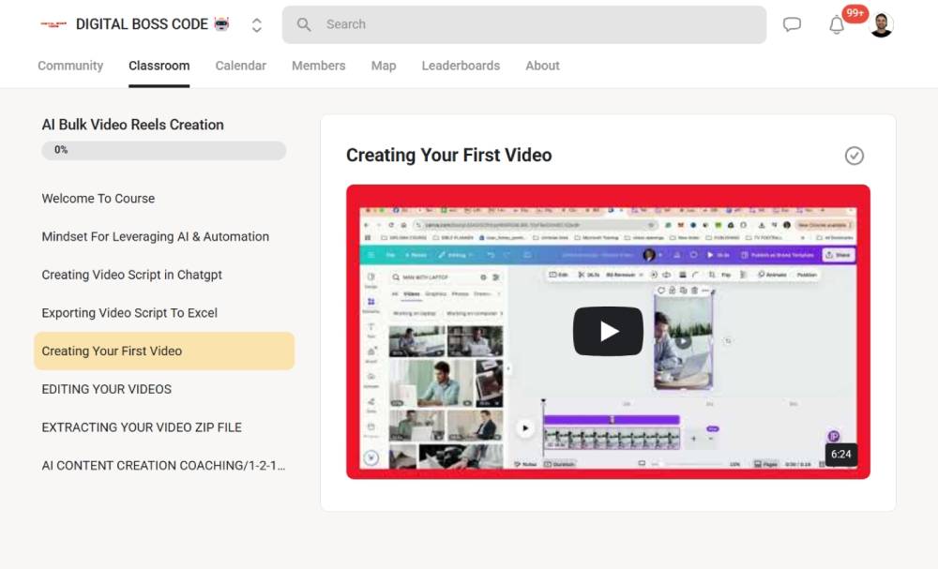Open the About tab
This screenshot has height=569, width=938.
point(542,66)
